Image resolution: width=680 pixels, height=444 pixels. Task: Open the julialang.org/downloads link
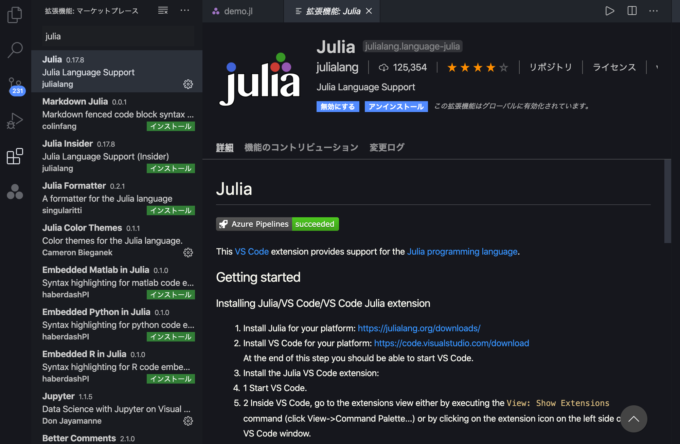click(x=419, y=328)
